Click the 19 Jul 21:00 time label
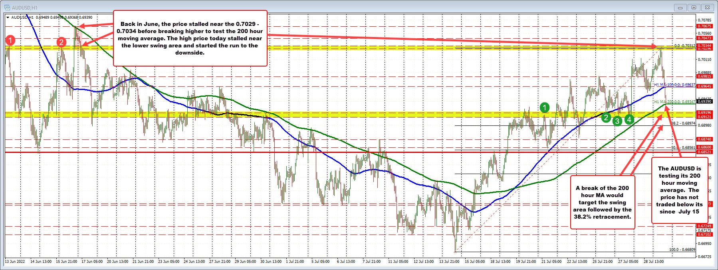 pos(527,262)
